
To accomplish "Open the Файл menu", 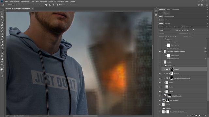I will tap(7, 1).
